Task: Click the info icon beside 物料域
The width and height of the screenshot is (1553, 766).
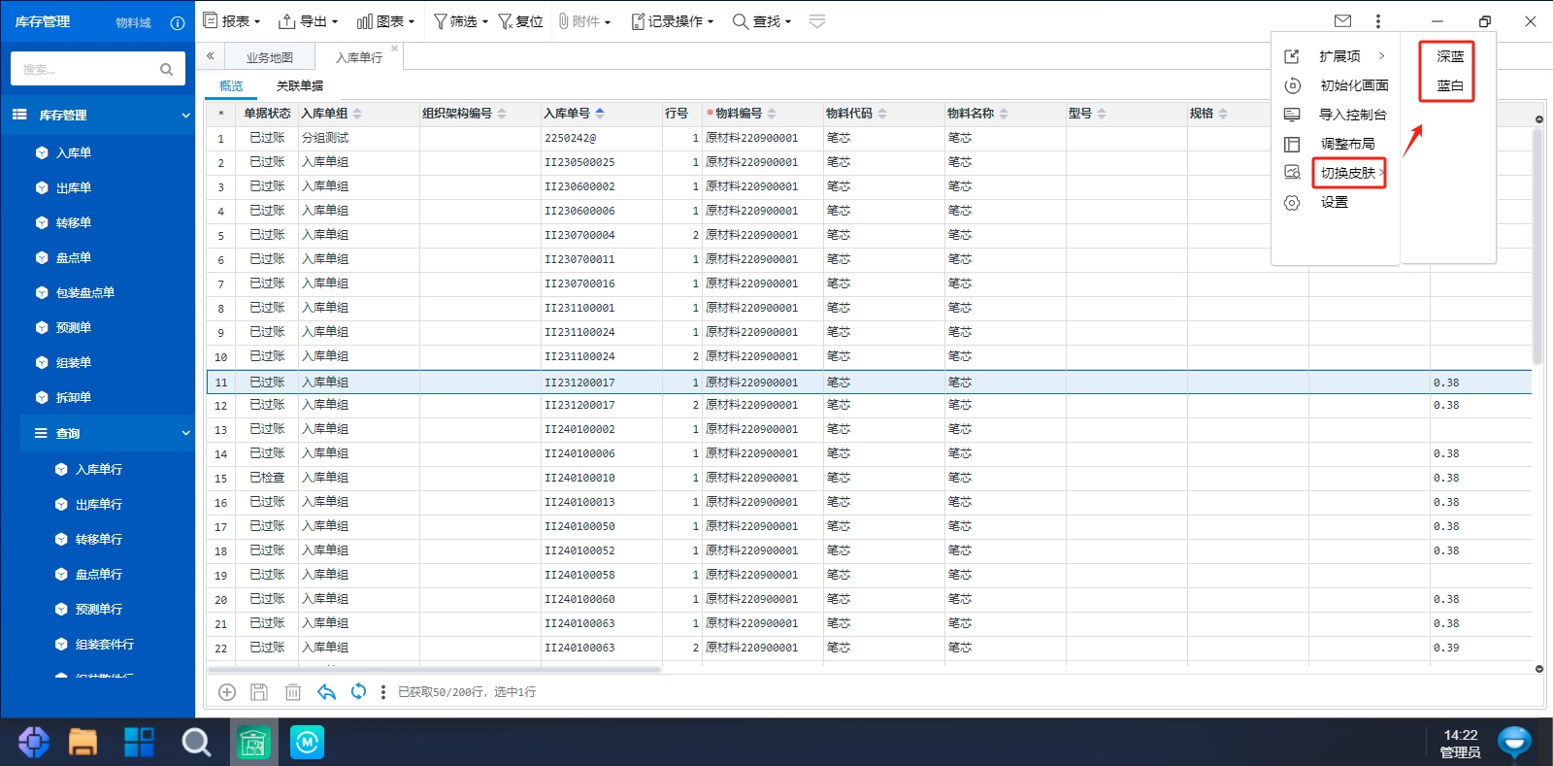Action: point(177,23)
